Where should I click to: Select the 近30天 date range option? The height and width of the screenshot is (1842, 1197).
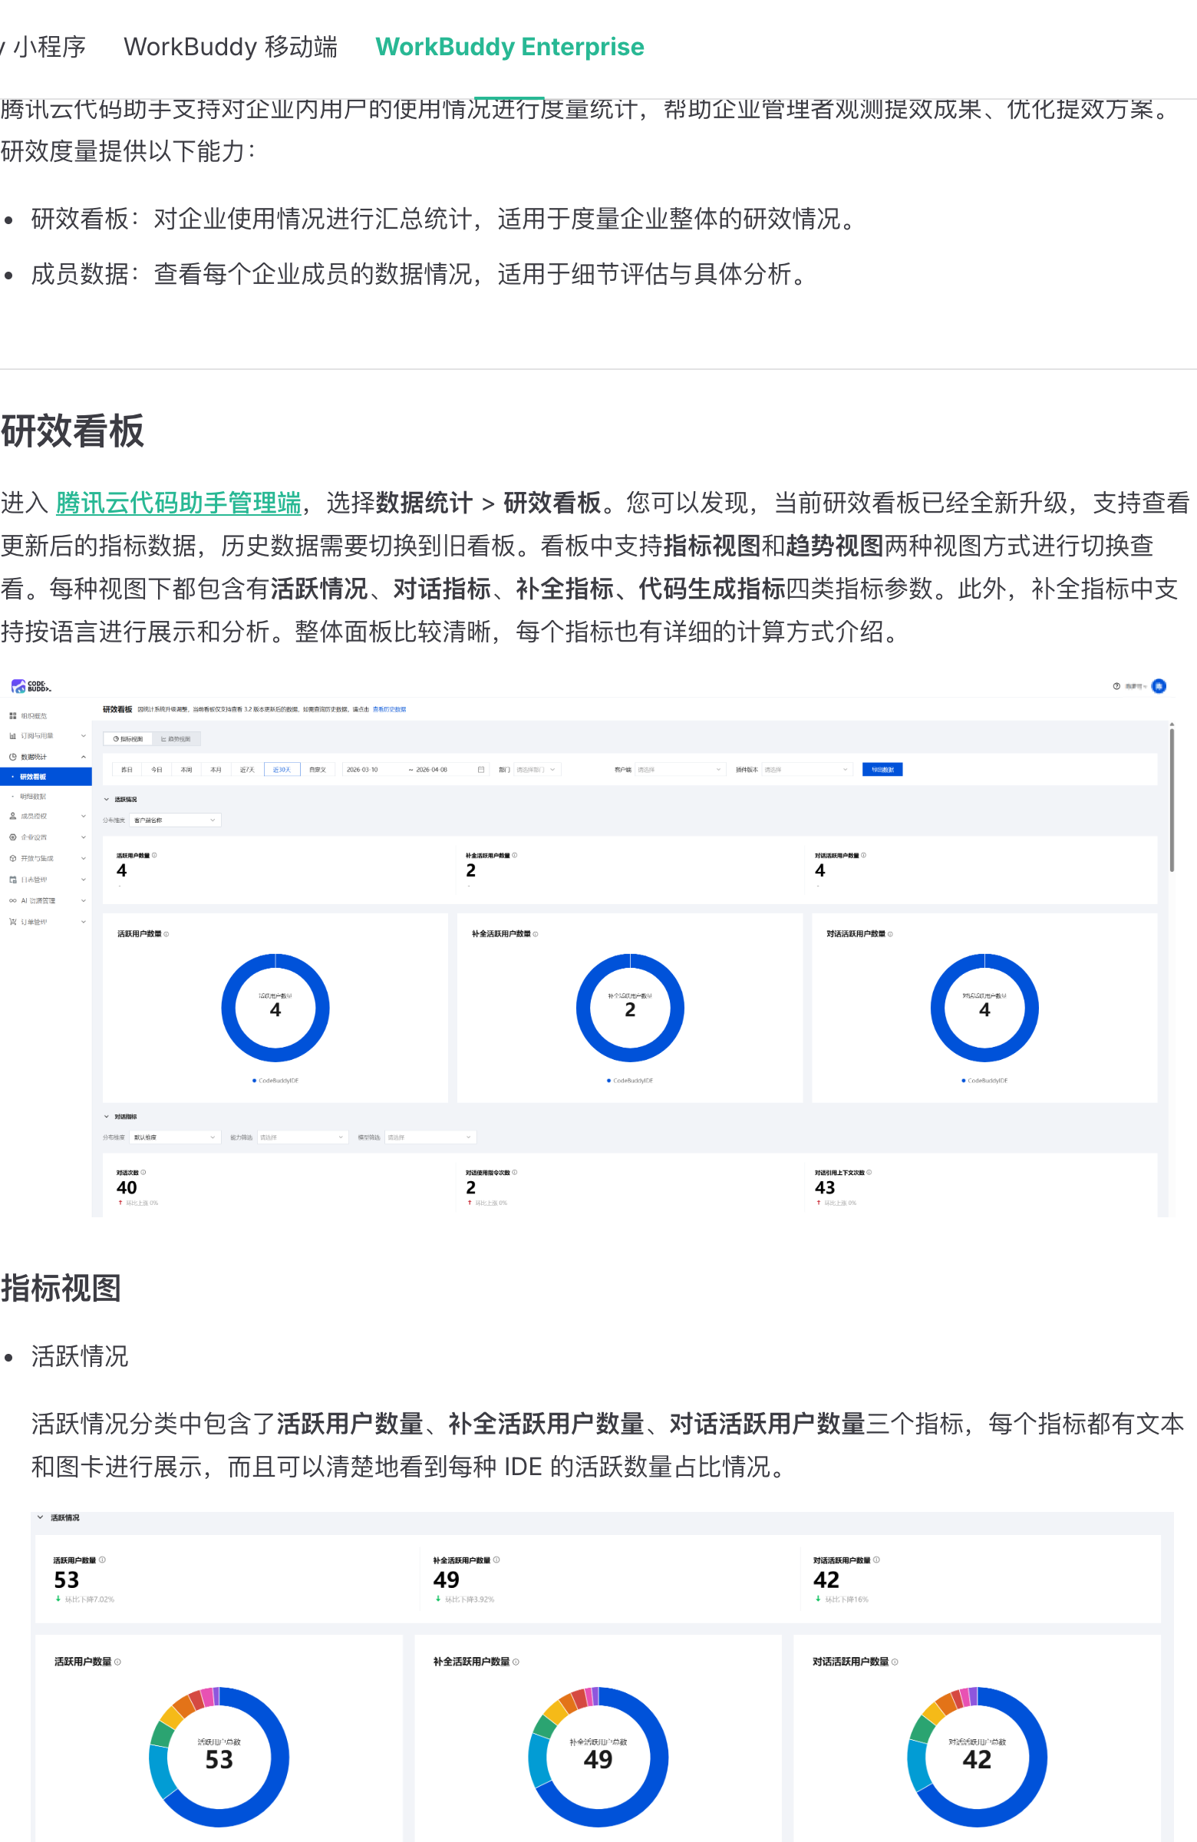(282, 769)
